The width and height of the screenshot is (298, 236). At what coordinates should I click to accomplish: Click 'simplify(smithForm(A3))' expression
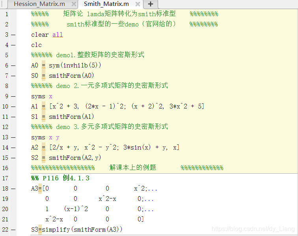click(82, 230)
